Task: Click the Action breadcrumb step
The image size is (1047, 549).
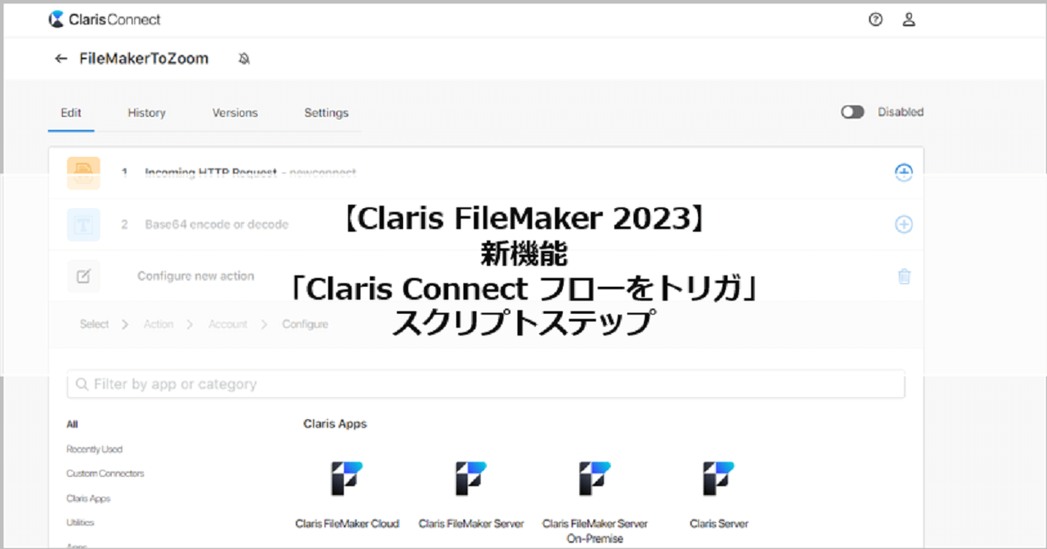Action: pos(159,324)
